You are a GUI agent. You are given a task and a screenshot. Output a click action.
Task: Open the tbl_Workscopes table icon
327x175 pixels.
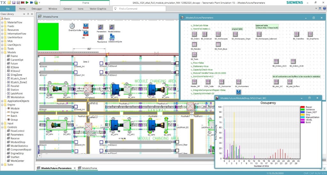[218, 34]
